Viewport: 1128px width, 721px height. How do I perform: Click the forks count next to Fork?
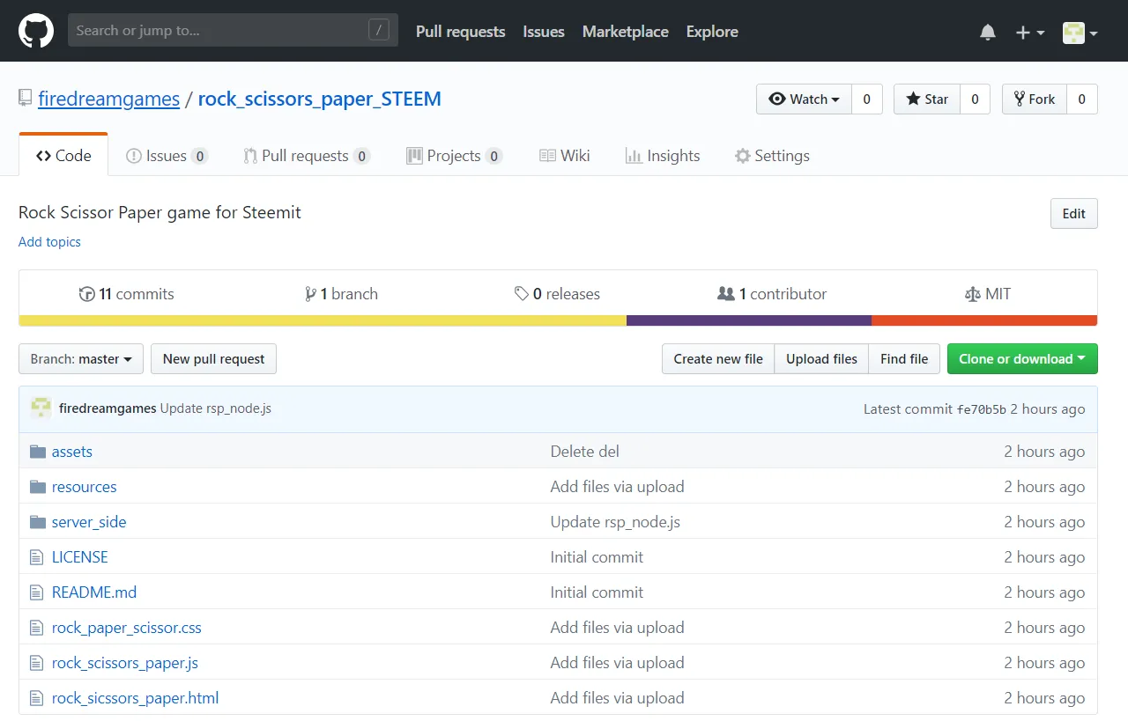pyautogui.click(x=1082, y=99)
